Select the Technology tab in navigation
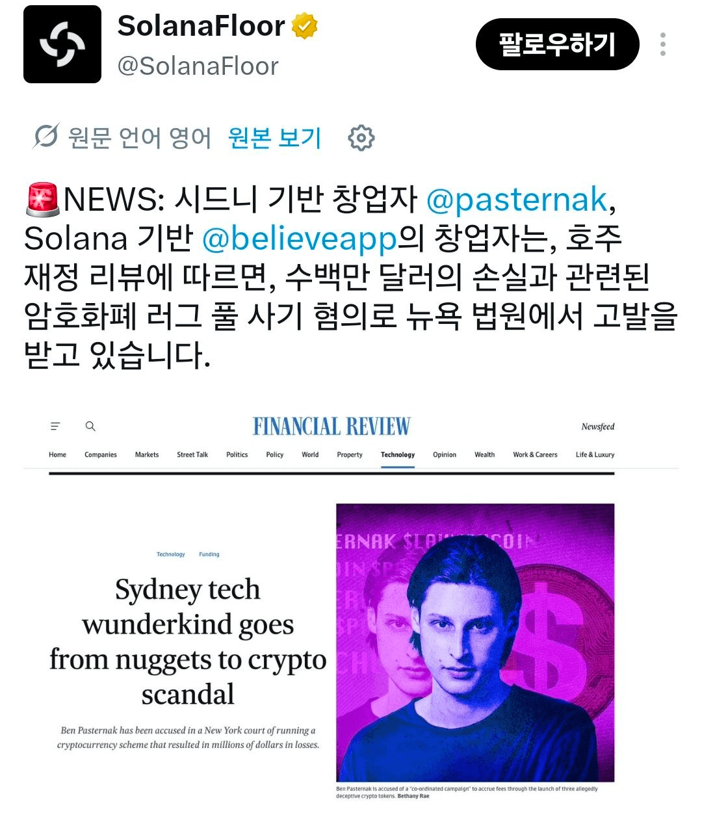The image size is (702, 824). pyautogui.click(x=398, y=455)
